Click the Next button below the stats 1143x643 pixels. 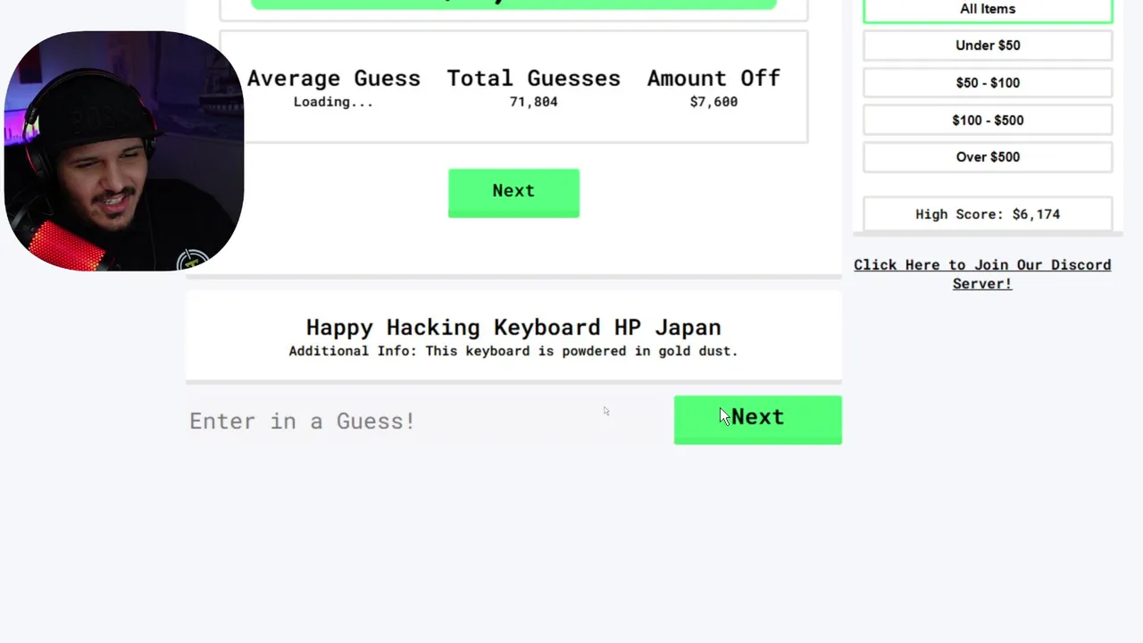(x=513, y=192)
